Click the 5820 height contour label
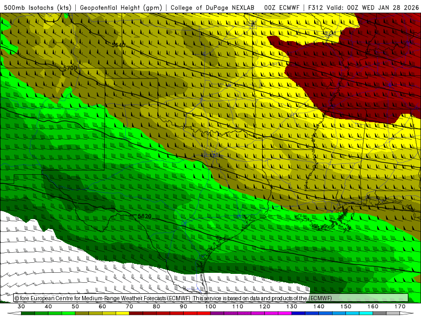Screen dimensions: 421x316 (144, 216)
